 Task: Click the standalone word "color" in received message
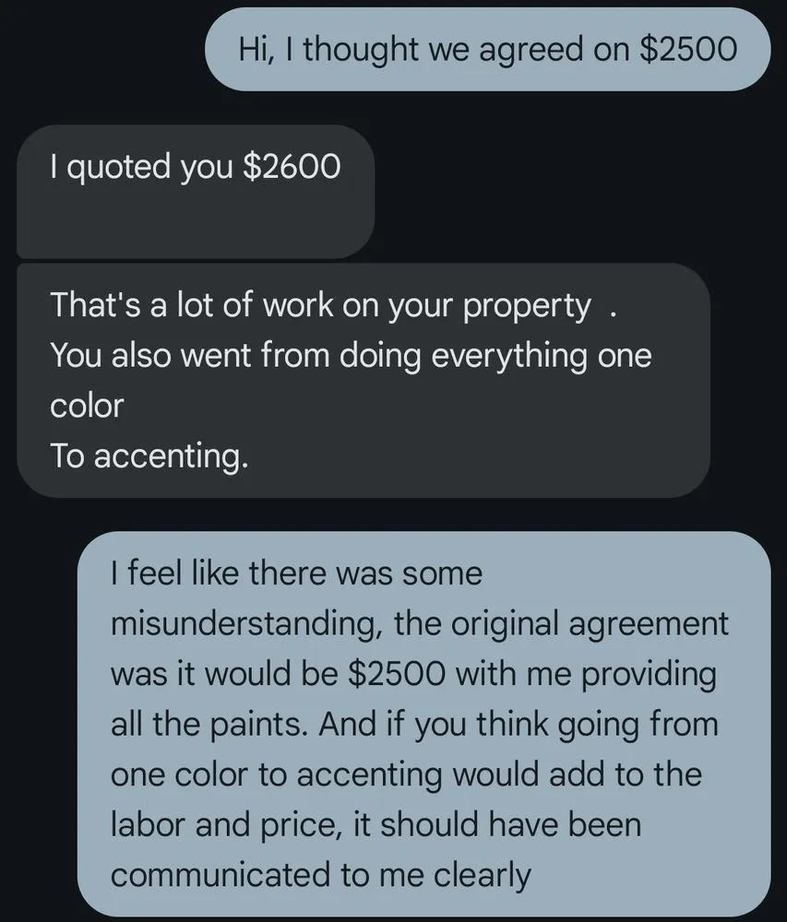coord(86,406)
